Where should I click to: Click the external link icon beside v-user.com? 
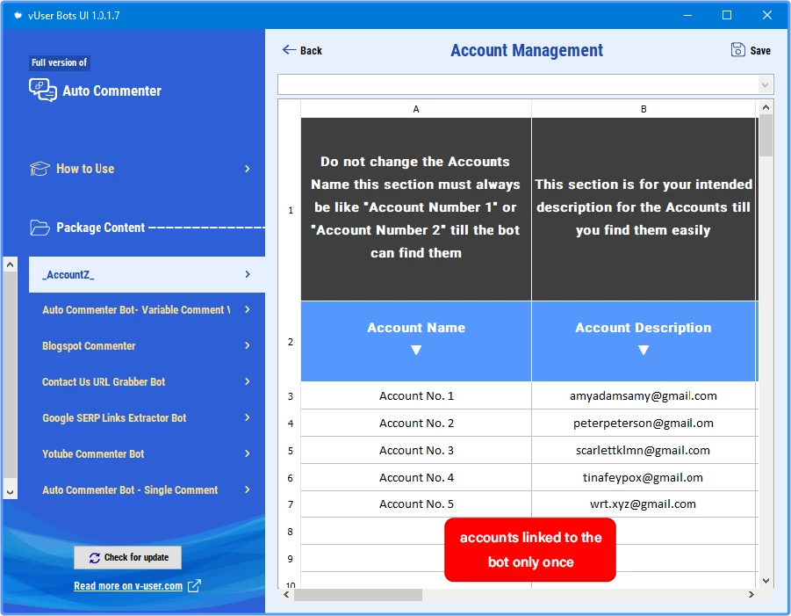click(194, 586)
